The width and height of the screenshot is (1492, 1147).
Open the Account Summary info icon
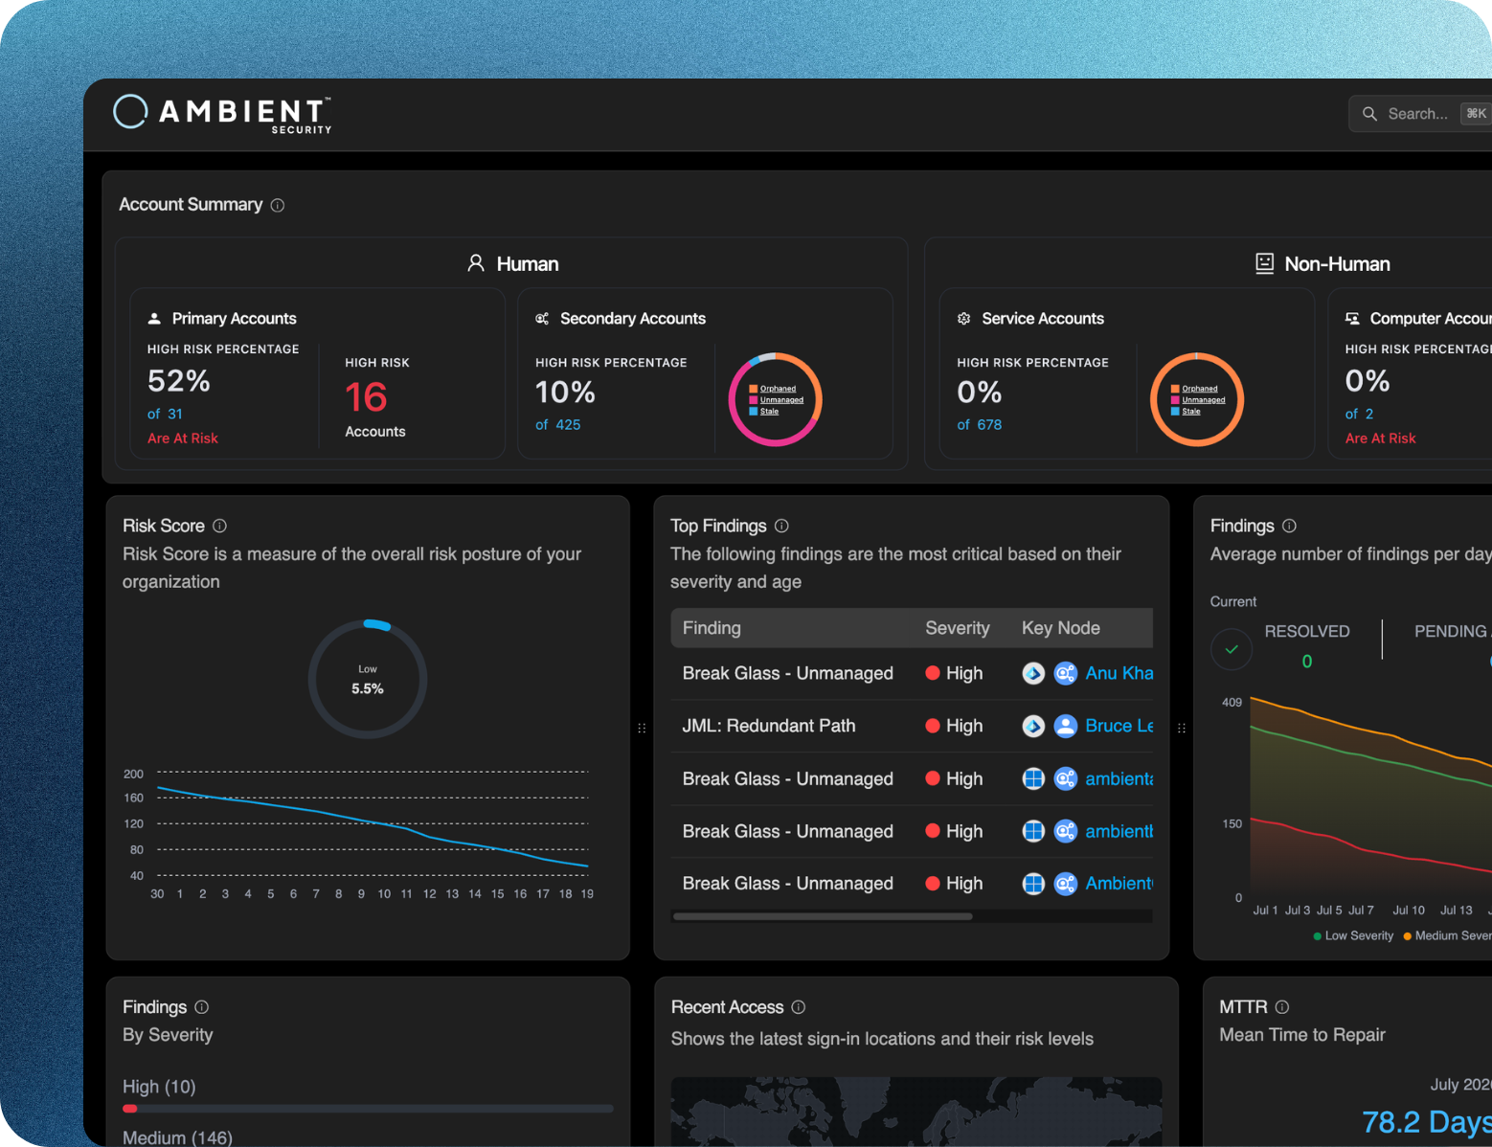(x=278, y=205)
